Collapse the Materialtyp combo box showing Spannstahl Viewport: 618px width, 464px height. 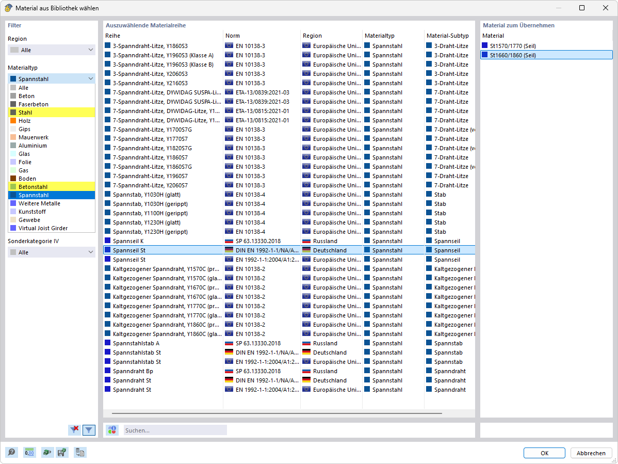tap(52, 79)
